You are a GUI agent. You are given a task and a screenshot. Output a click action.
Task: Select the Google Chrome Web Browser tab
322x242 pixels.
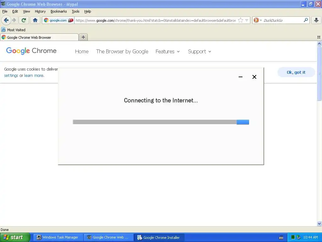click(x=39, y=37)
